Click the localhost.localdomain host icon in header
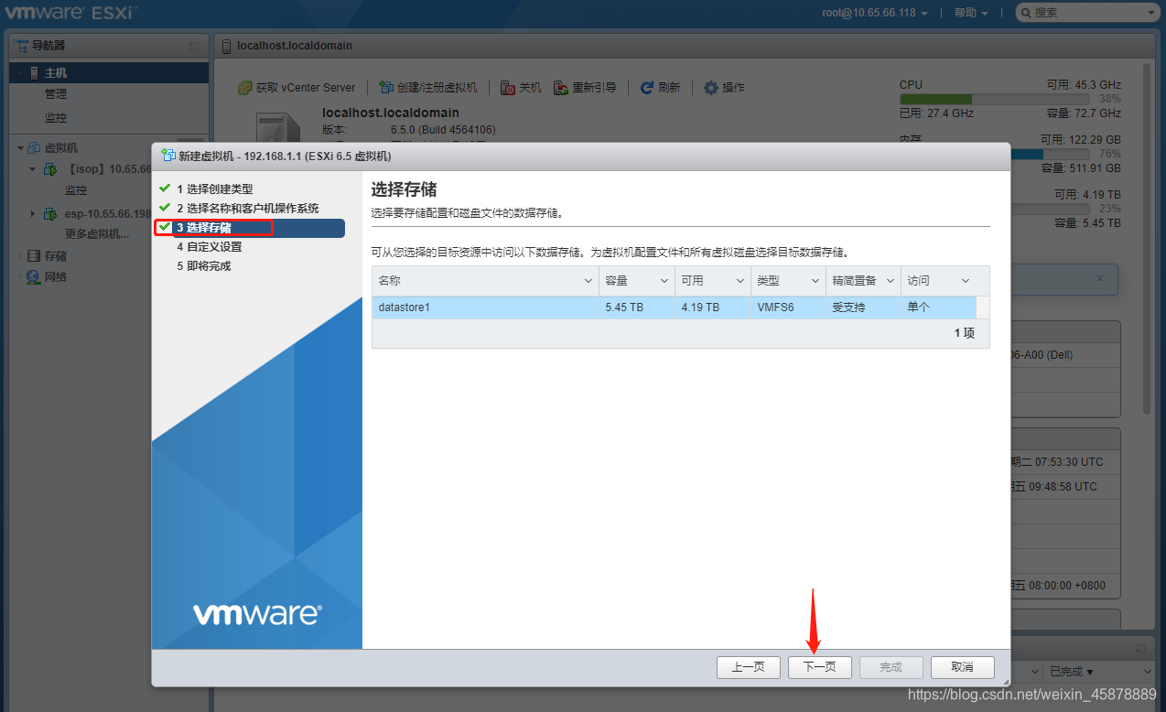 tap(226, 46)
